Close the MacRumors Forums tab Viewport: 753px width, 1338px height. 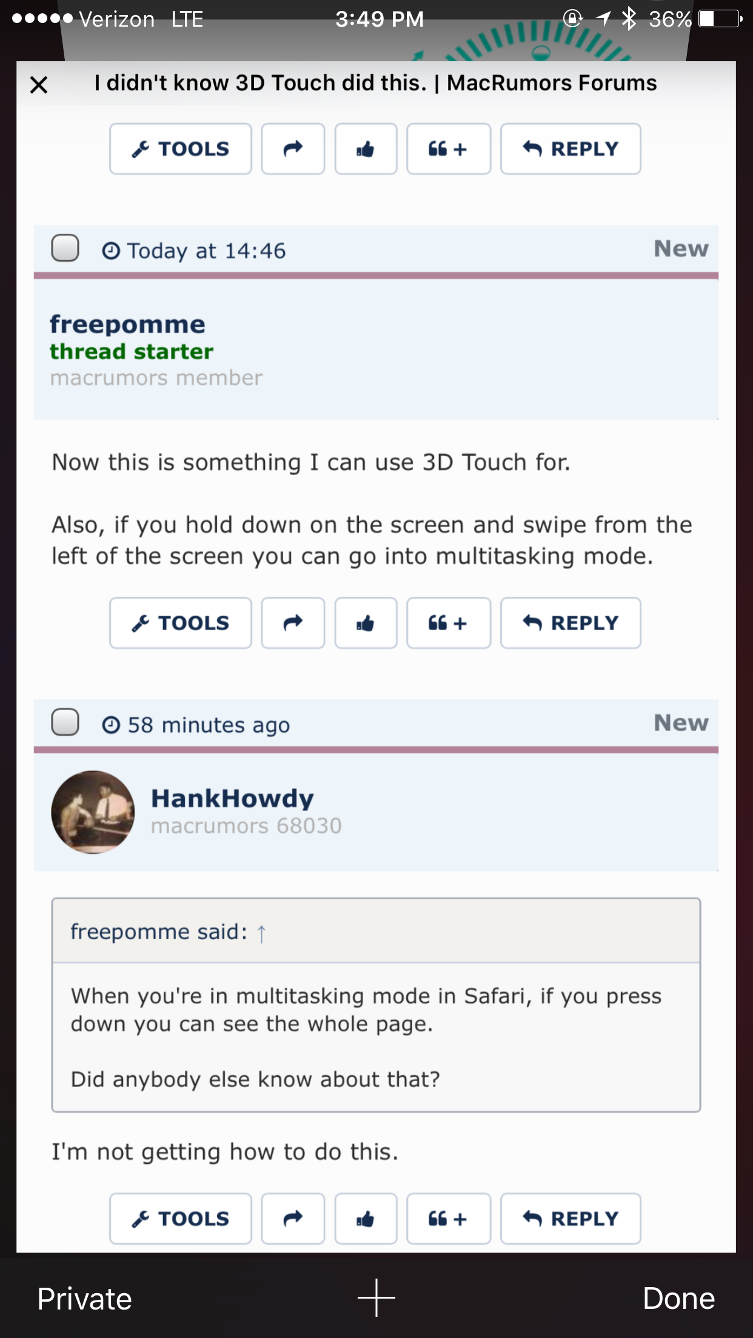(39, 84)
